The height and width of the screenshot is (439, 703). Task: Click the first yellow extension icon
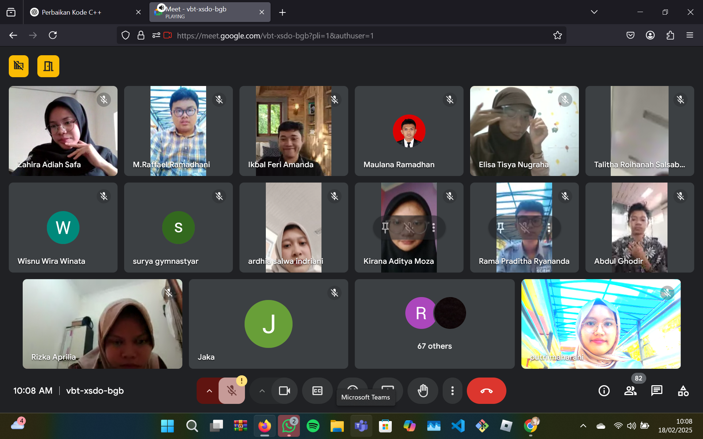click(x=19, y=66)
